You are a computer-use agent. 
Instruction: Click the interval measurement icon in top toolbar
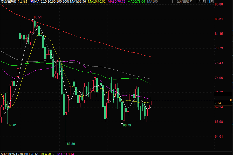tap(204, 1)
